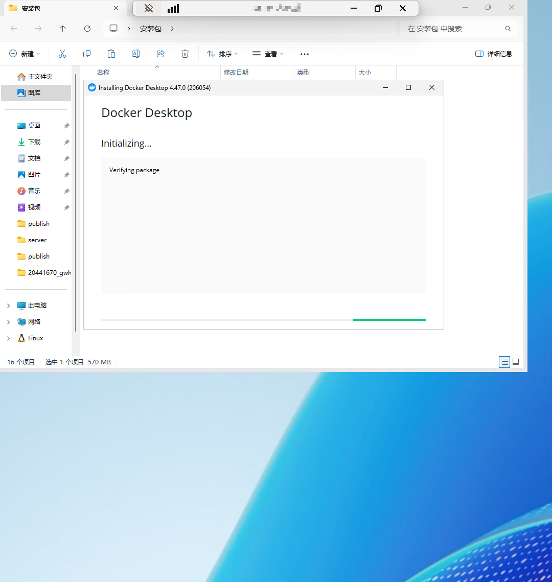The height and width of the screenshot is (582, 552).
Task: Click the Rename icon in toolbar
Action: click(136, 54)
